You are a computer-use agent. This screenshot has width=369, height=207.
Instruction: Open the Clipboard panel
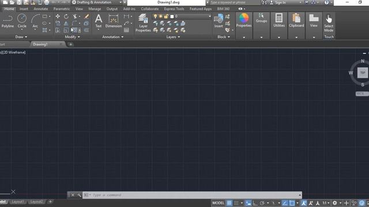[x=296, y=21]
